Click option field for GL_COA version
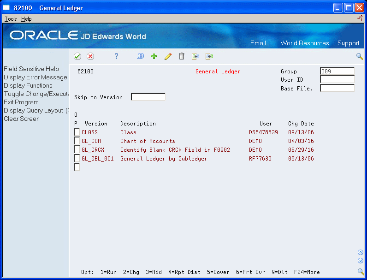Viewport: 367px width, 280px height. coord(77,141)
